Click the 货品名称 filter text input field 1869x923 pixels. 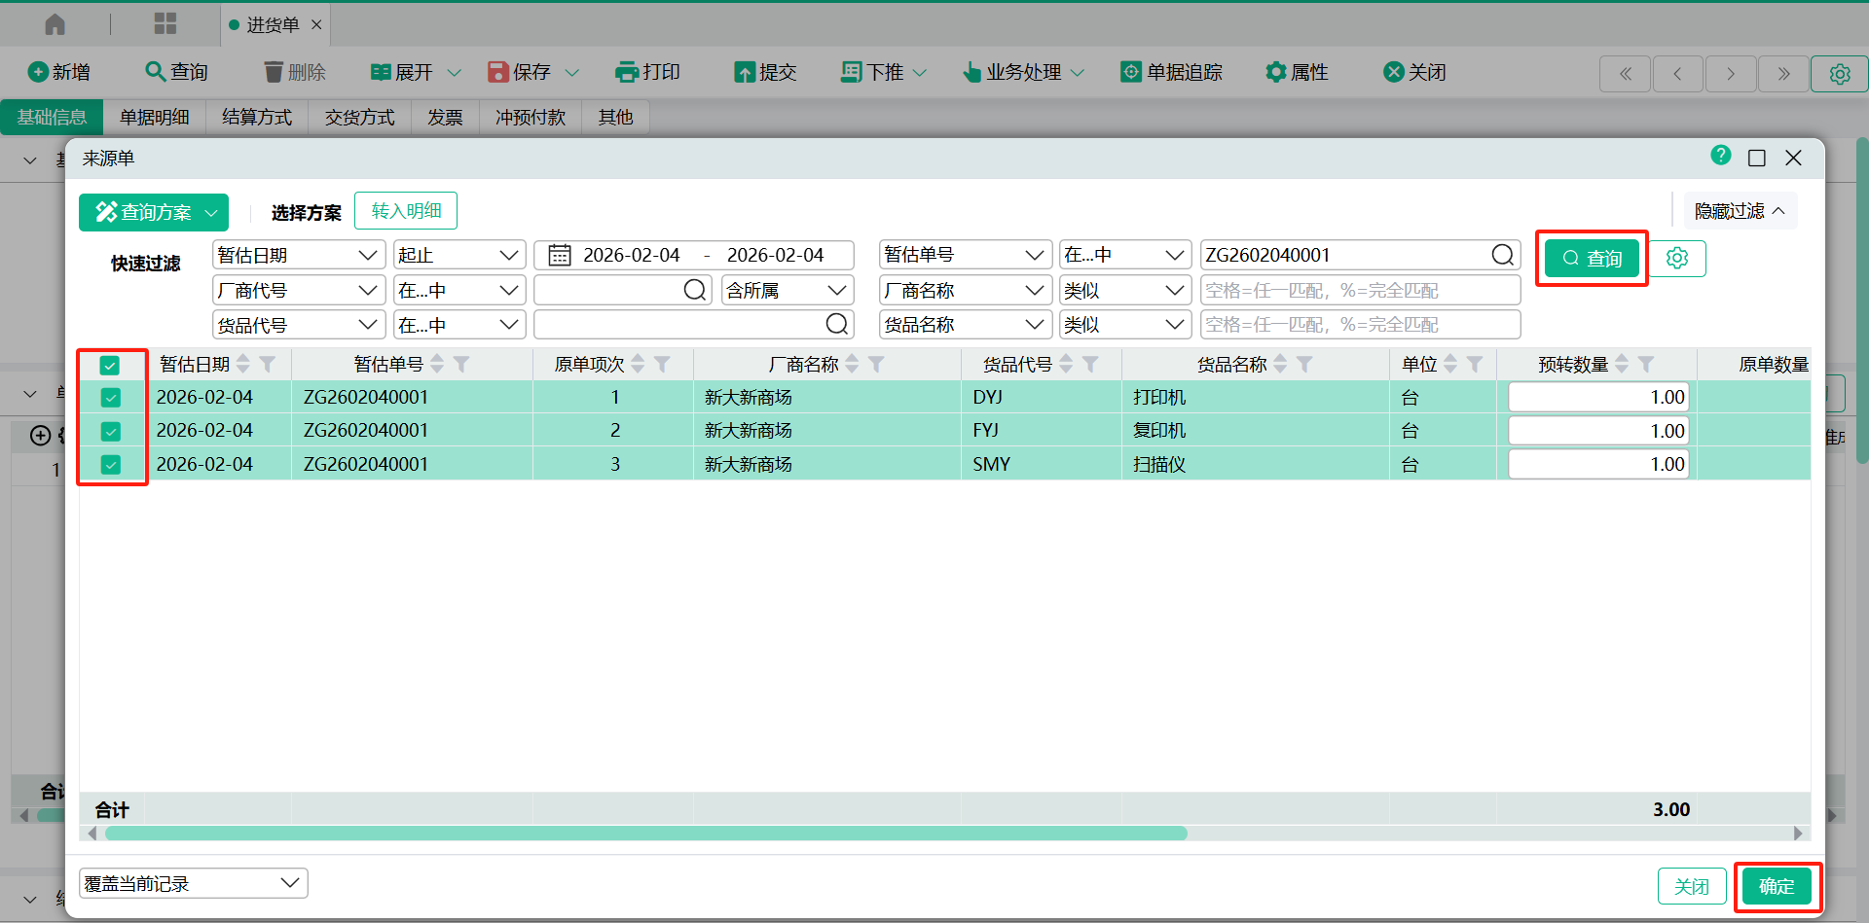click(1359, 325)
